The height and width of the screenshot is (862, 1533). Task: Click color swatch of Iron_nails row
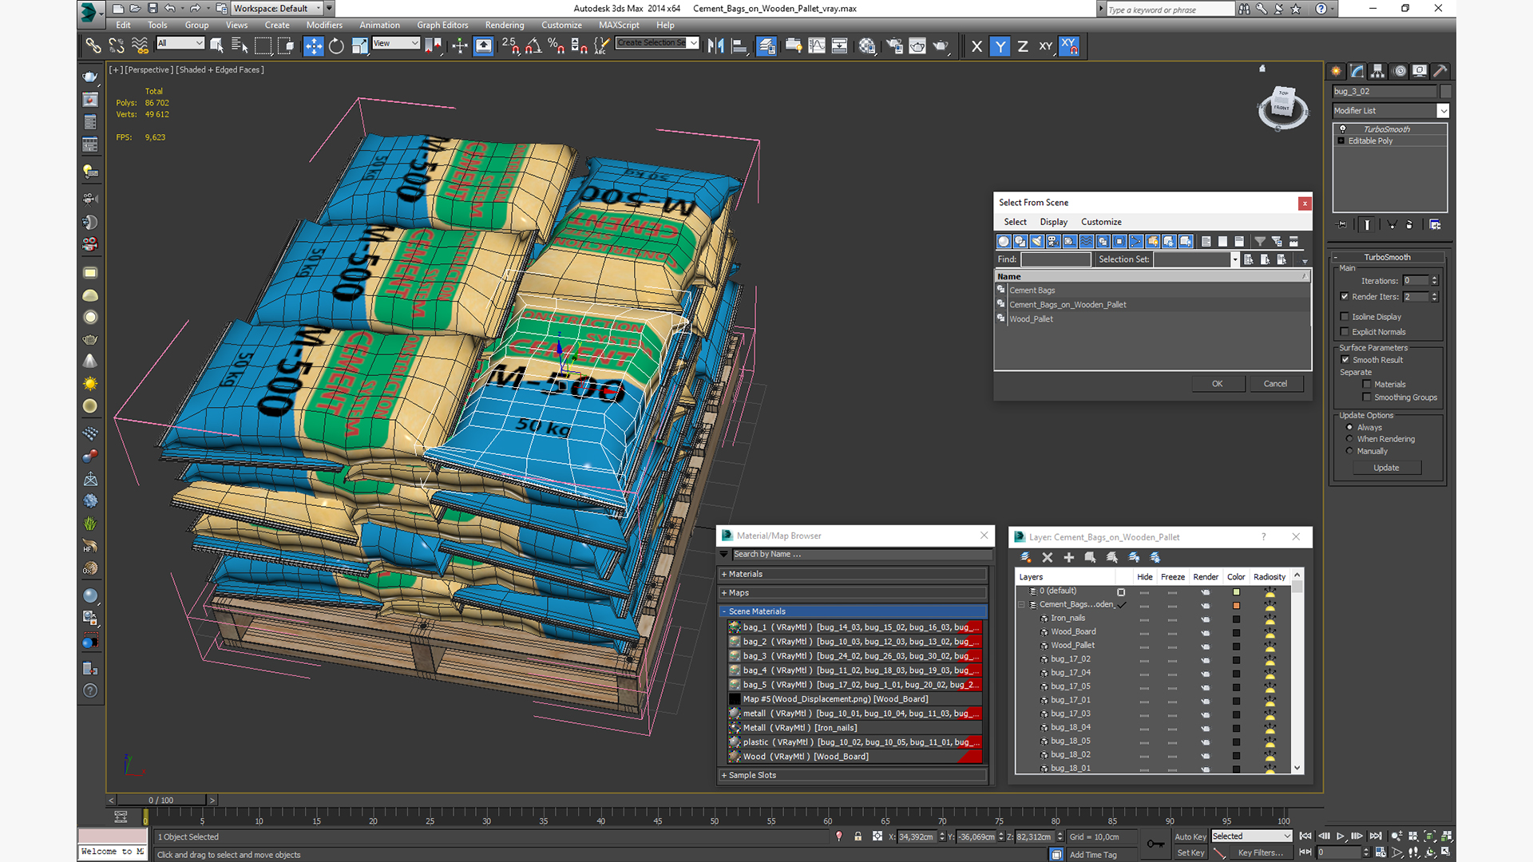click(x=1236, y=619)
